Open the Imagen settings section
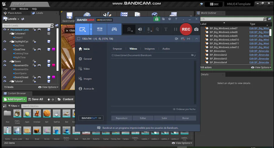The height and width of the screenshot is (148, 274). tap(85, 79)
